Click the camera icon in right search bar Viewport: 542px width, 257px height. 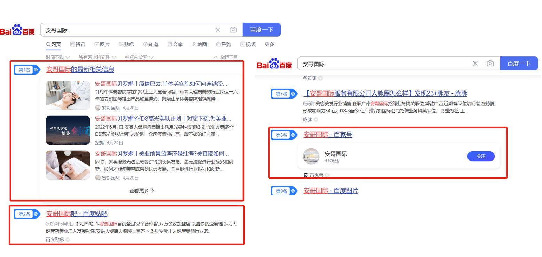pos(490,63)
